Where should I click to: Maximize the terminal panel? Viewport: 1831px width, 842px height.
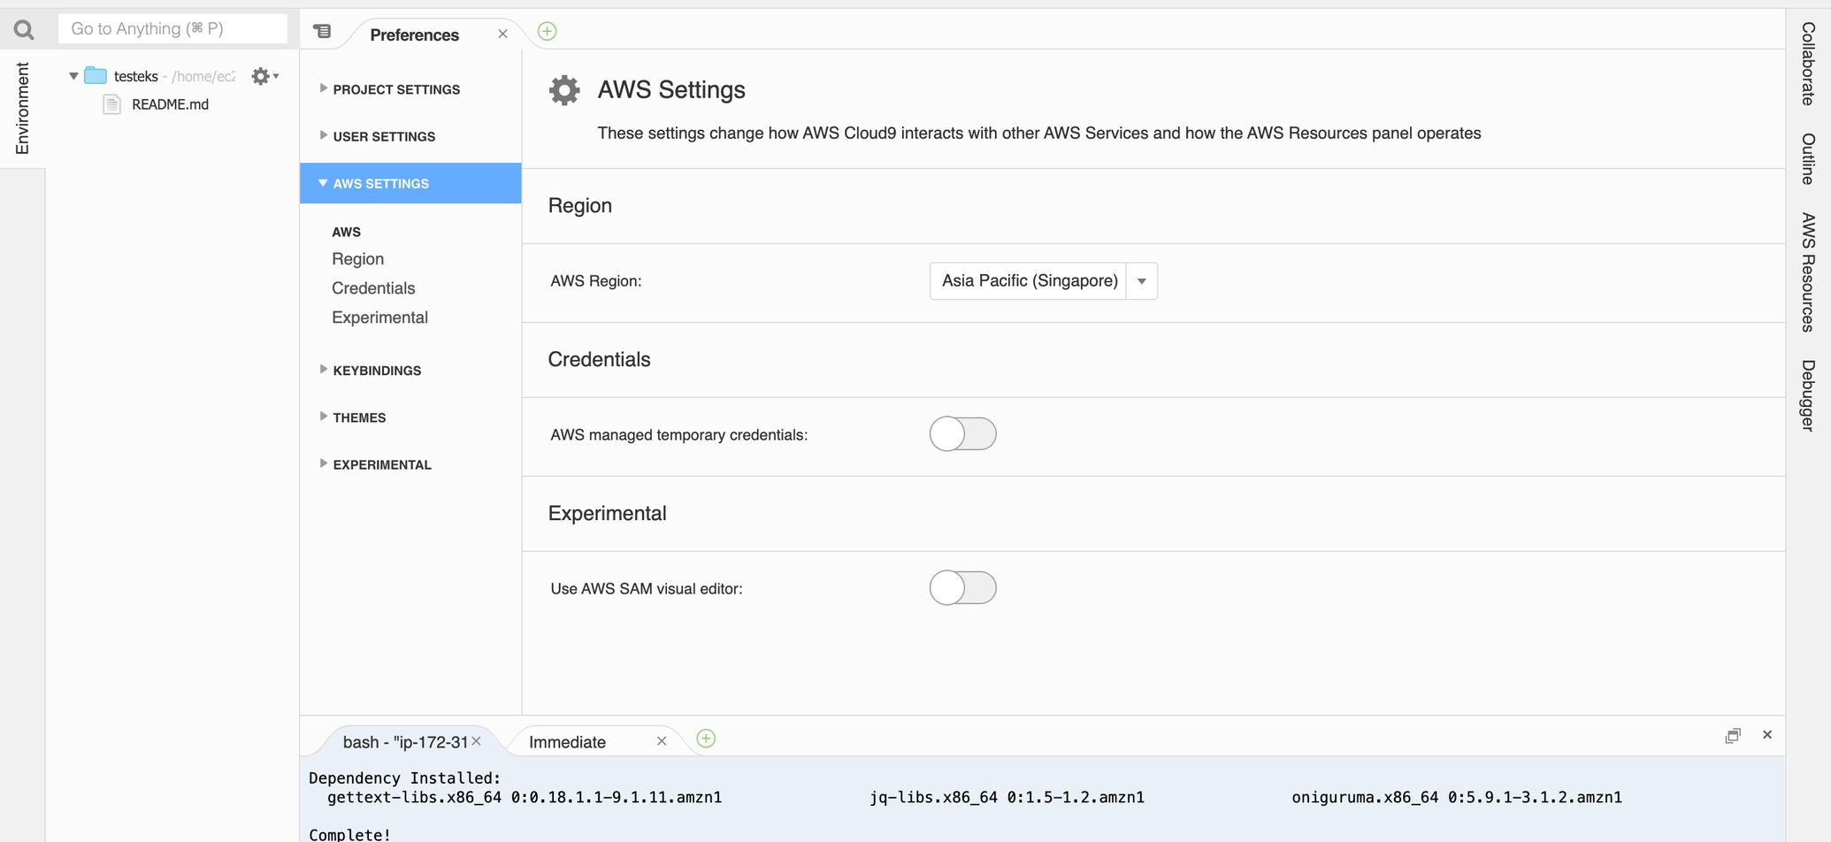click(x=1733, y=735)
